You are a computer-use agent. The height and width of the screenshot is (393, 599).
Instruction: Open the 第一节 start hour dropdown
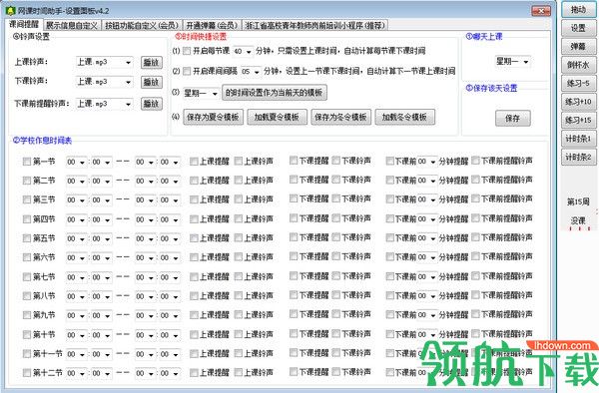coord(77,163)
